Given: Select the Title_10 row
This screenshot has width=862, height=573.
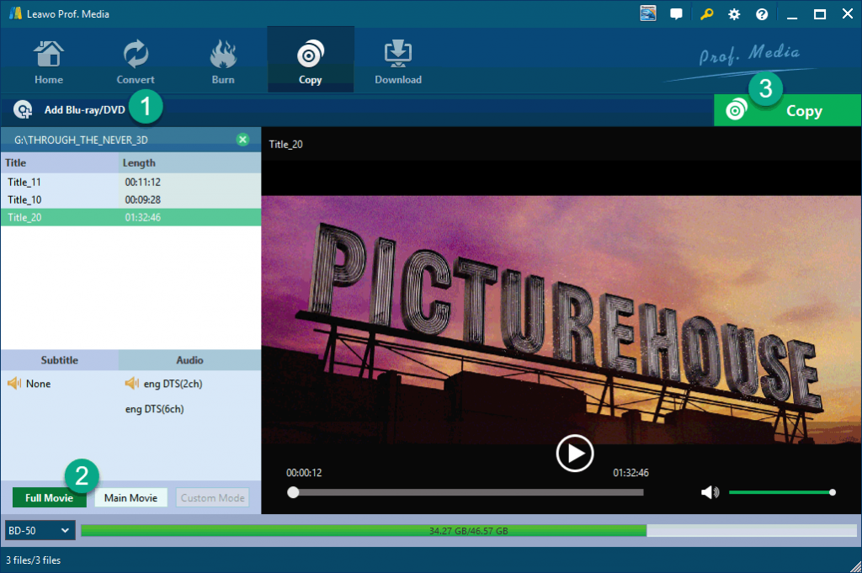Looking at the screenshot, I should [x=130, y=199].
